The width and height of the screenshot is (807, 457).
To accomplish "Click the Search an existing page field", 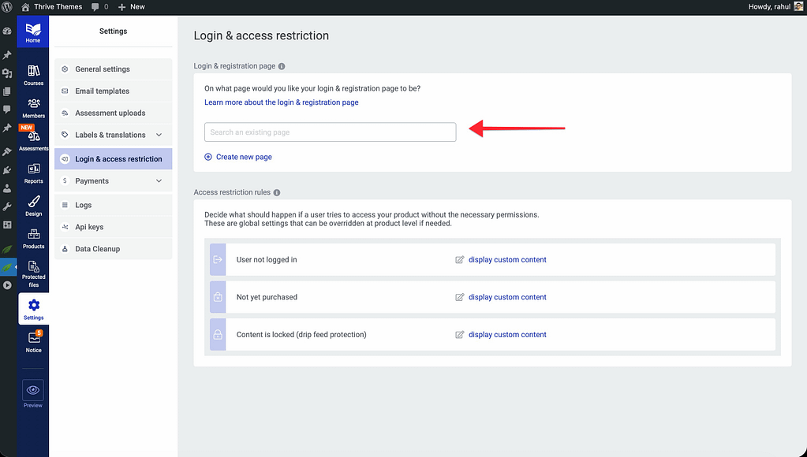I will point(330,132).
